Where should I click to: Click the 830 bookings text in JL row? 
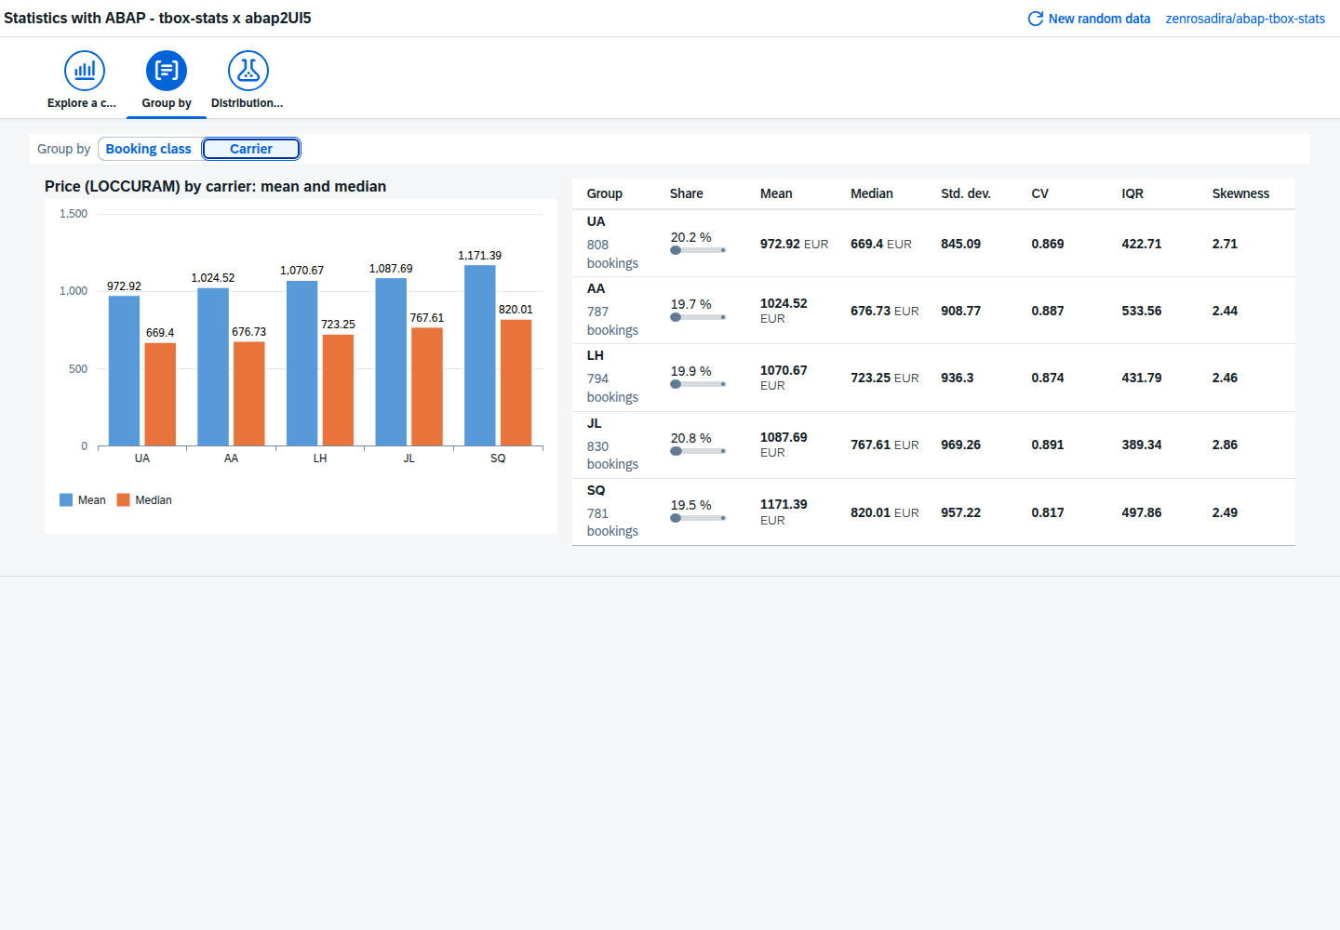(612, 455)
